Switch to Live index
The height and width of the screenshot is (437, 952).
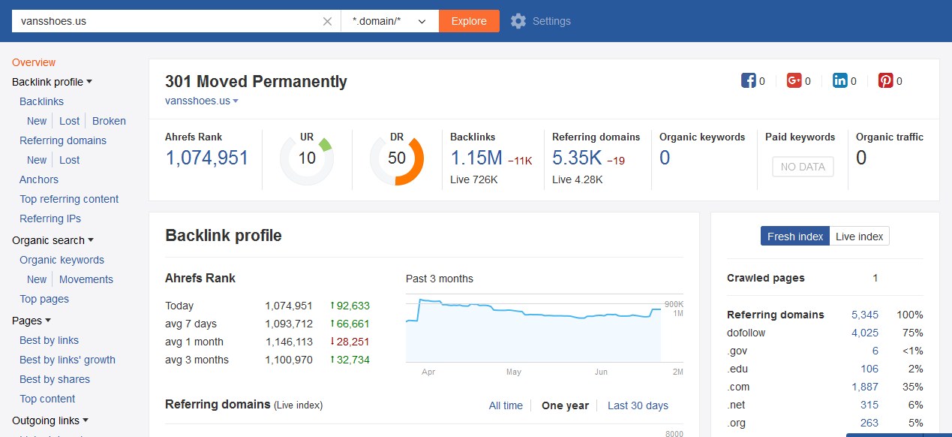tap(859, 237)
